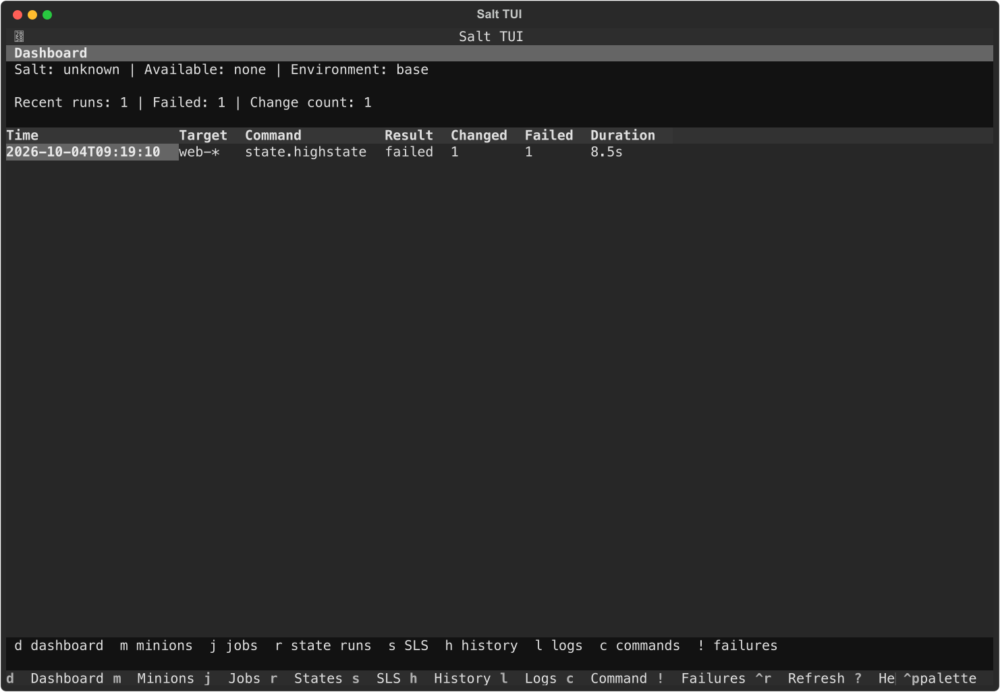Image resolution: width=1000 pixels, height=692 pixels.
Task: Click the 'Recent runs: 1' summary text
Action: 71,103
